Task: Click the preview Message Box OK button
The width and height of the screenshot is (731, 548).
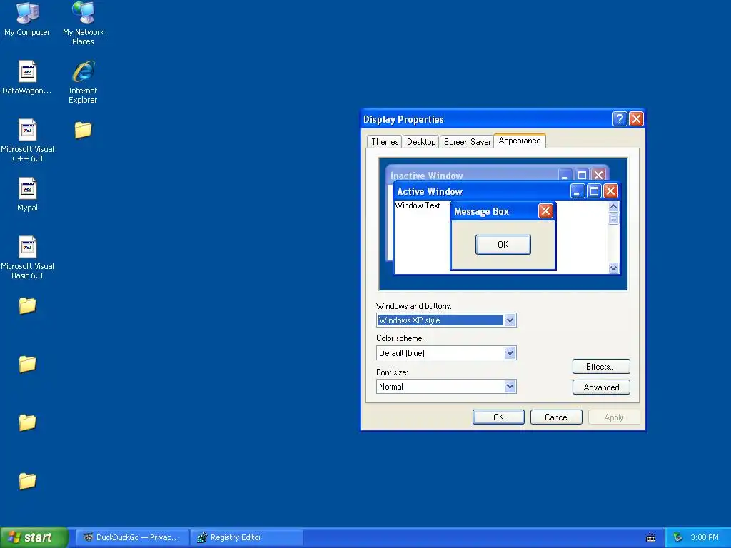Action: 503,245
